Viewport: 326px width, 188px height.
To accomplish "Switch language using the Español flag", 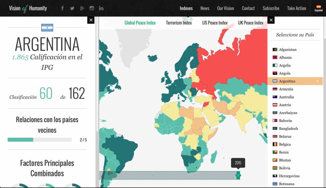I will pyautogui.click(x=318, y=8).
